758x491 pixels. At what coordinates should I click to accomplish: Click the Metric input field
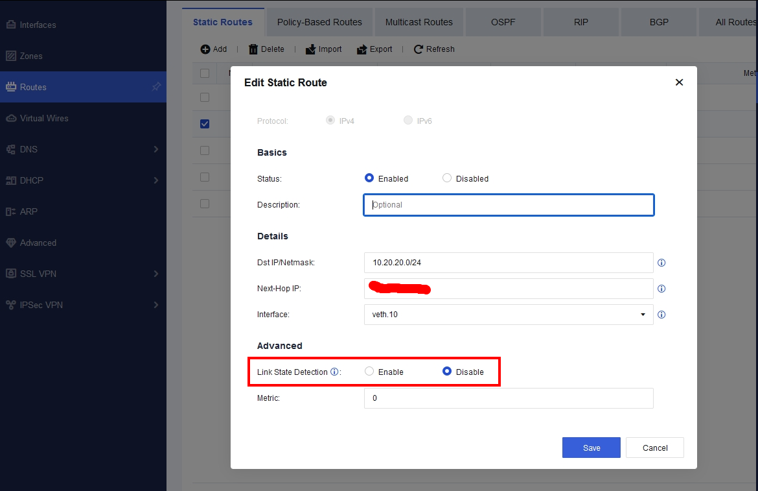[x=509, y=398]
